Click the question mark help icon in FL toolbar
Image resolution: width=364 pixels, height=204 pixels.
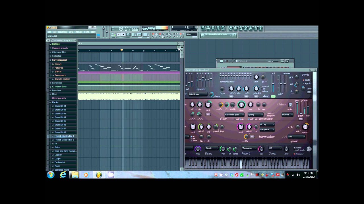(x=260, y=28)
